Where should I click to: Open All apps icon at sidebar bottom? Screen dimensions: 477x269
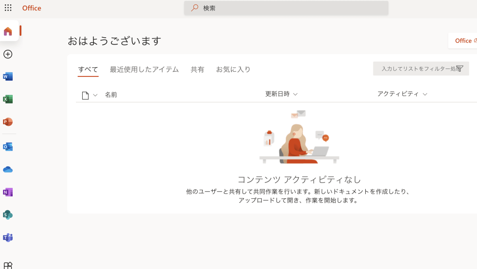pos(8,265)
